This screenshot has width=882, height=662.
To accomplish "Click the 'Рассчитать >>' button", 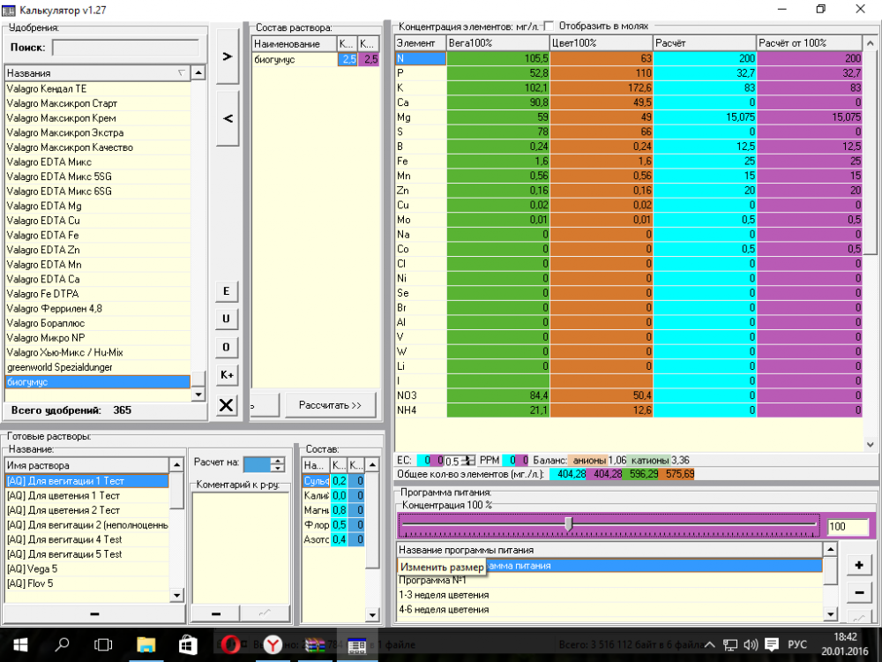I will (x=330, y=405).
